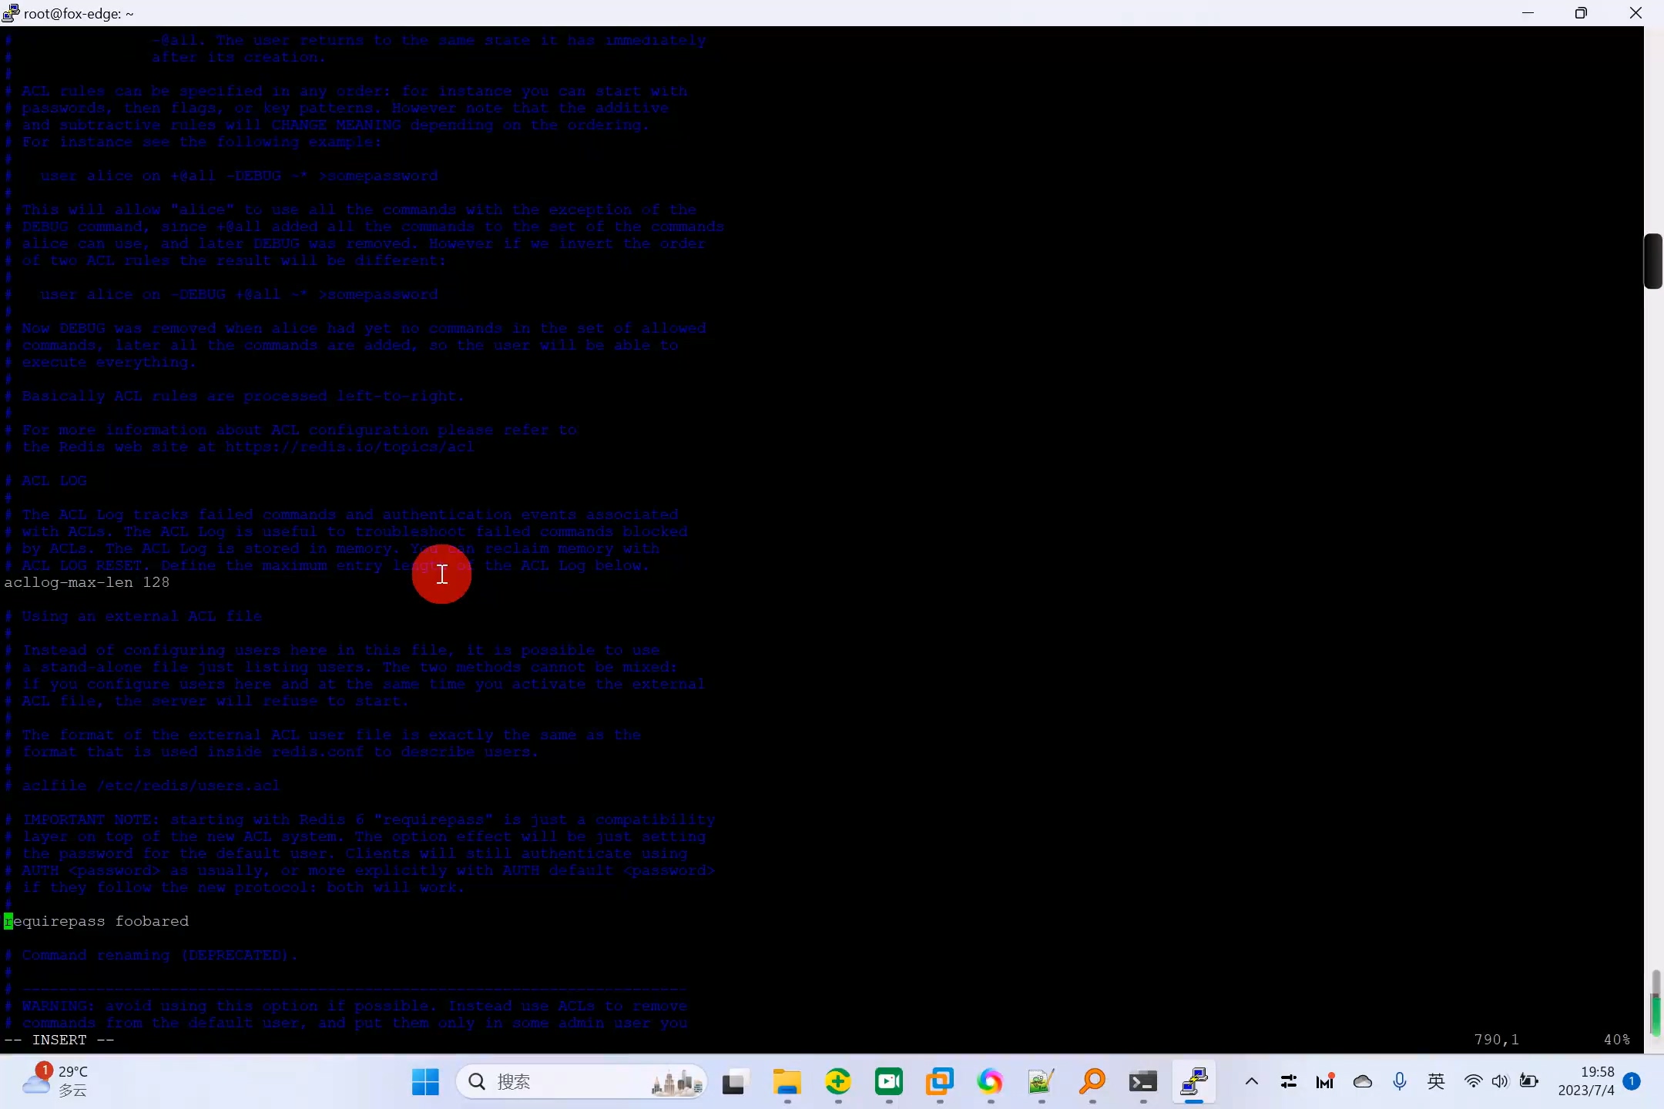Click the redis.io/topics/acl URL text

350,447
